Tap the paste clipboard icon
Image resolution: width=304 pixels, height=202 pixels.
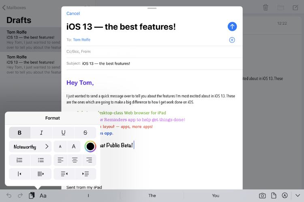(32, 196)
